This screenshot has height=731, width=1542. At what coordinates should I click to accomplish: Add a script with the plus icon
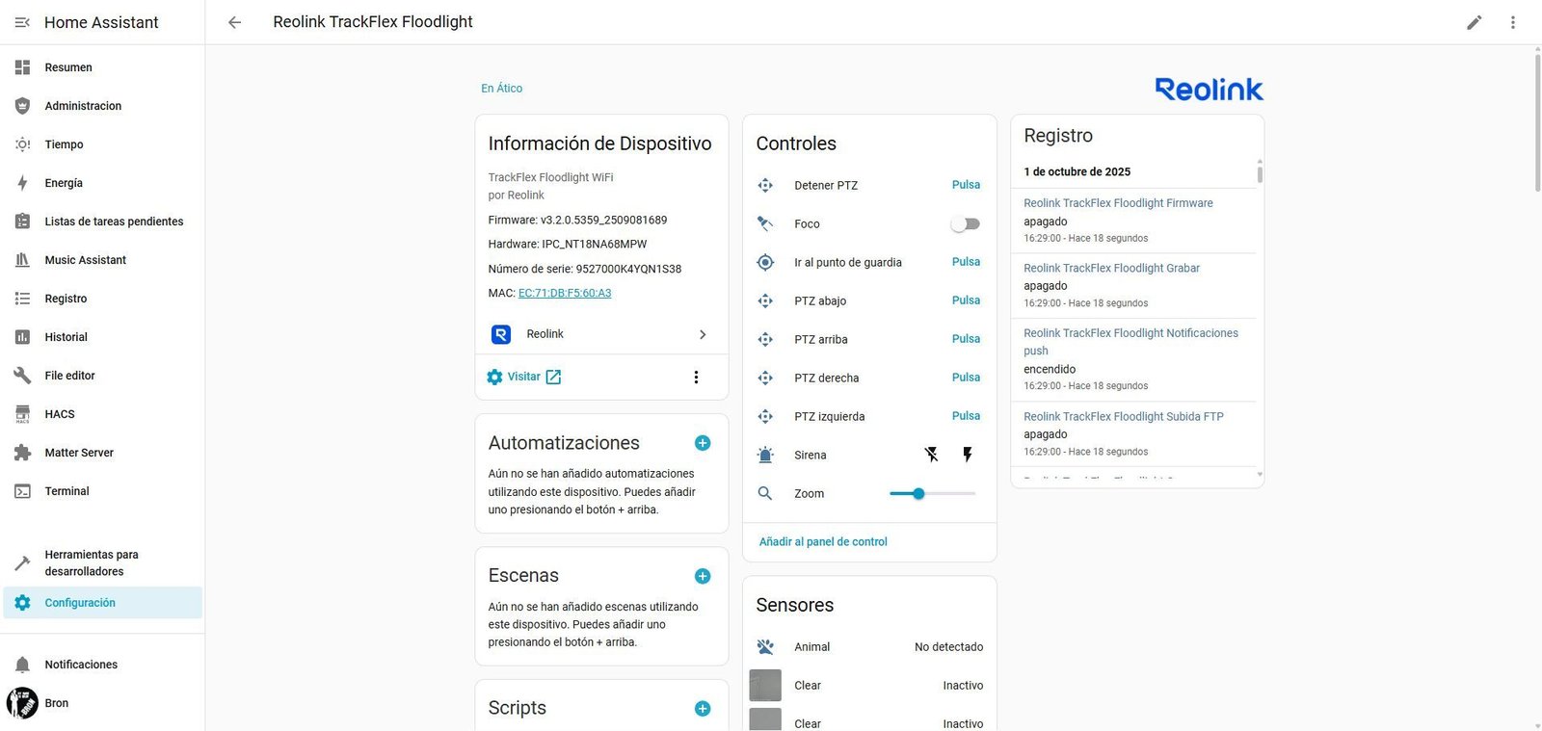point(703,709)
